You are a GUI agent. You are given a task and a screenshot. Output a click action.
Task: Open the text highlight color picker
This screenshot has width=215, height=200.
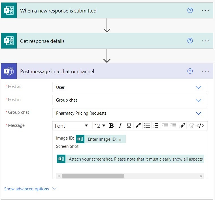[x=138, y=126]
